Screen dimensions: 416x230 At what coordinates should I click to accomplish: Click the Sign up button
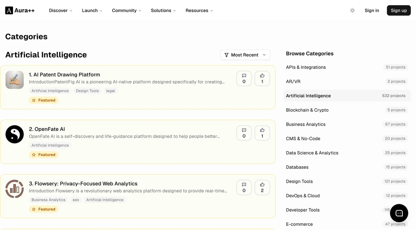tap(399, 10)
